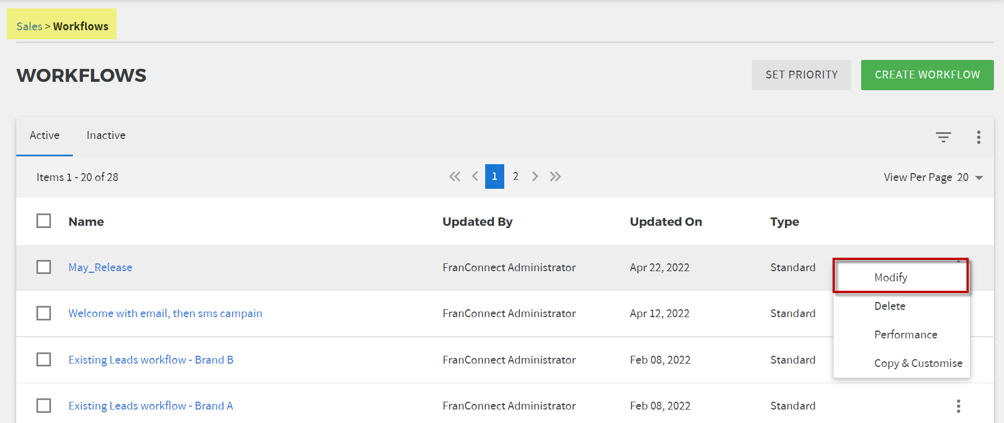
Task: Tick checkbox for Welcome with email workflow
Action: point(44,313)
